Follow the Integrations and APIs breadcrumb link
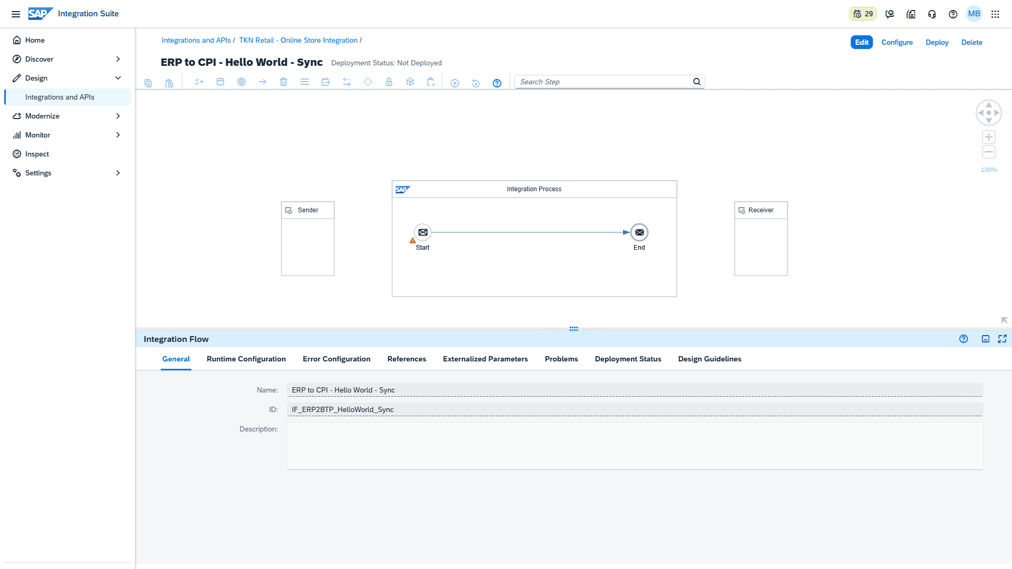The image size is (1012, 569). click(196, 40)
